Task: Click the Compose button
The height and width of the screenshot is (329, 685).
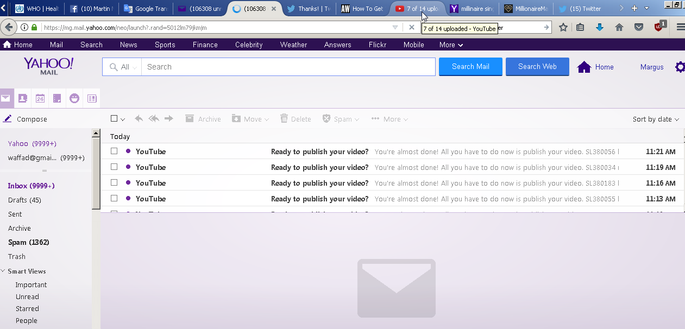Action: [x=26, y=119]
